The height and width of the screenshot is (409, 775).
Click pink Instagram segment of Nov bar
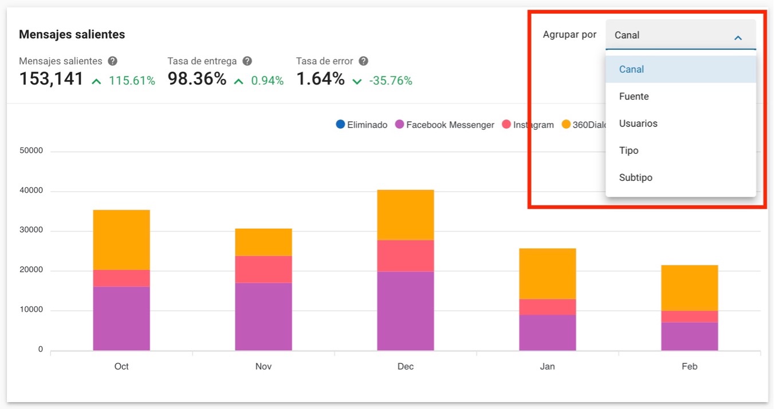click(x=263, y=269)
